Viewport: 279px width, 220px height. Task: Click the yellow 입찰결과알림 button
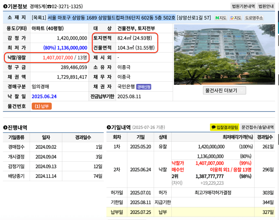click(x=225, y=127)
